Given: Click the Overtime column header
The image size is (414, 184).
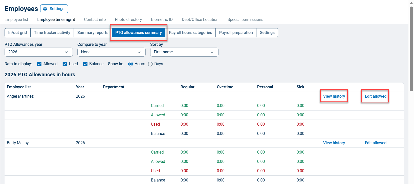Looking at the screenshot, I should (225, 87).
